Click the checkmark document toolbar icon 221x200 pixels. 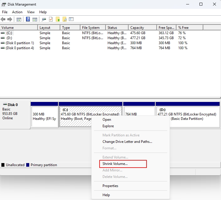[51, 19]
